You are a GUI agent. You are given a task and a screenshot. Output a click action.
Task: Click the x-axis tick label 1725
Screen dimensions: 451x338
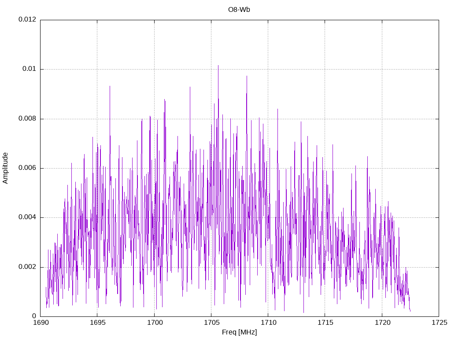click(440, 323)
